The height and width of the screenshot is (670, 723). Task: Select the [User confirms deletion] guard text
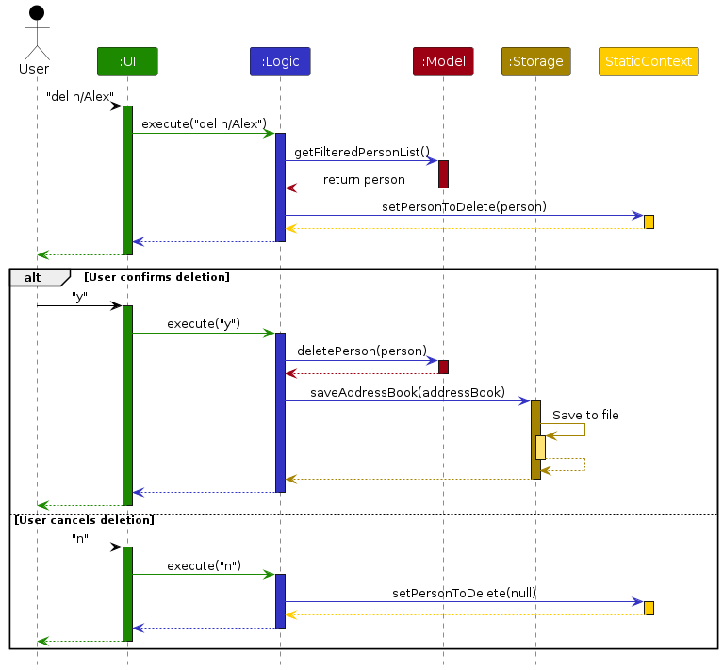(x=156, y=277)
